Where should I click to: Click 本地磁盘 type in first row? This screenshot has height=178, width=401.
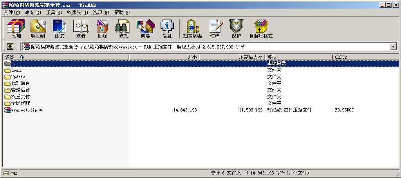(276, 63)
